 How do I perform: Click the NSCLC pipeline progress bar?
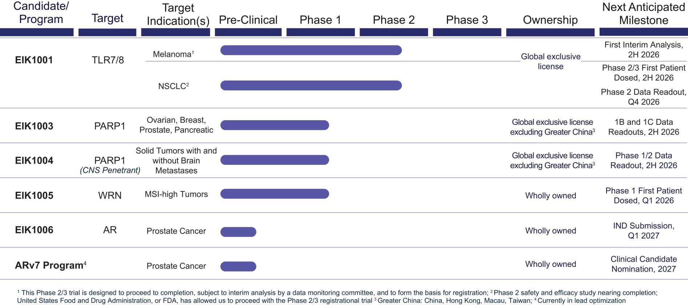click(x=311, y=85)
